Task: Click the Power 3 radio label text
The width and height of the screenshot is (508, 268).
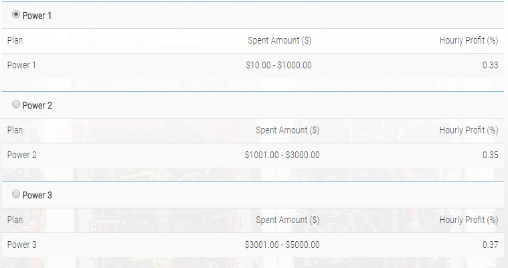Action: [37, 195]
